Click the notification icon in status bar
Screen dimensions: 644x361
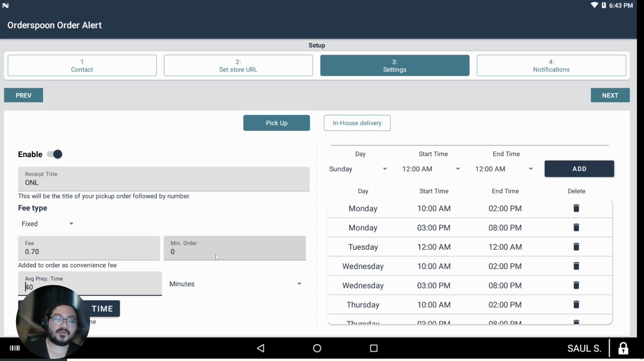tap(6, 5)
